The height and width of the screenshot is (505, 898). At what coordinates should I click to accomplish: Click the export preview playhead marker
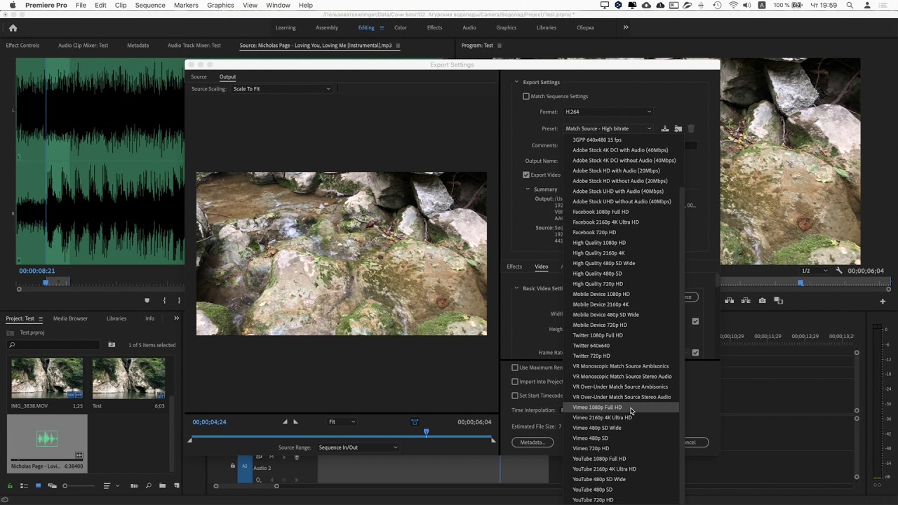[x=426, y=433]
